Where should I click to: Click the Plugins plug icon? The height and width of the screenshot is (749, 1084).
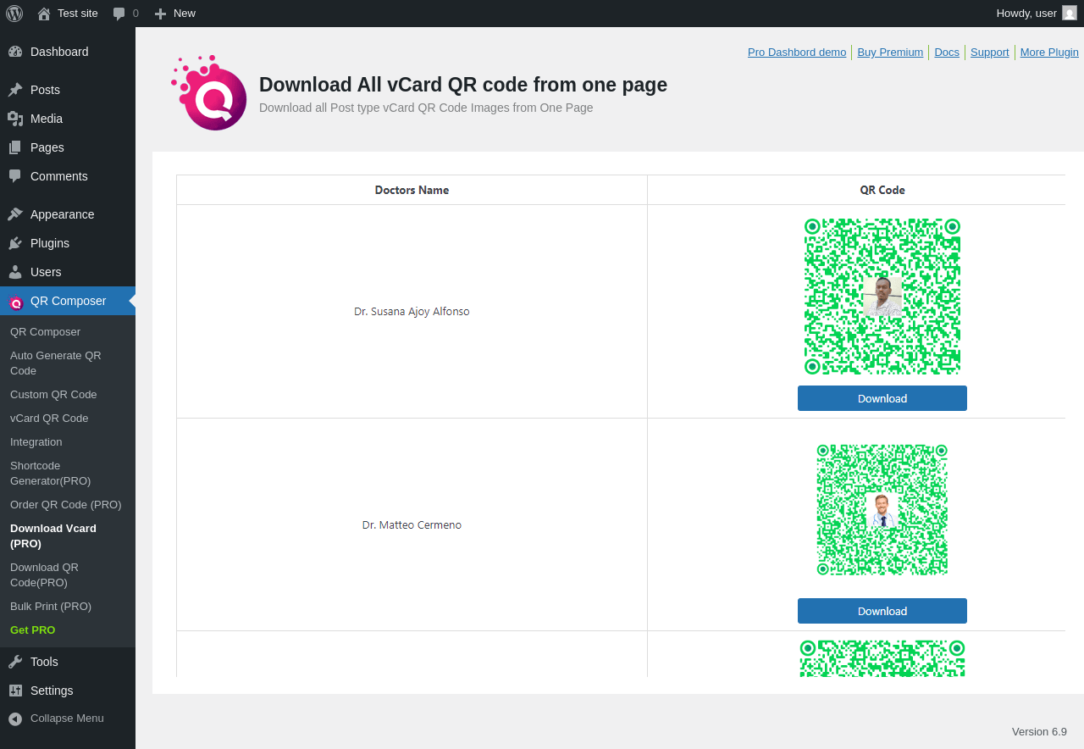coord(15,243)
